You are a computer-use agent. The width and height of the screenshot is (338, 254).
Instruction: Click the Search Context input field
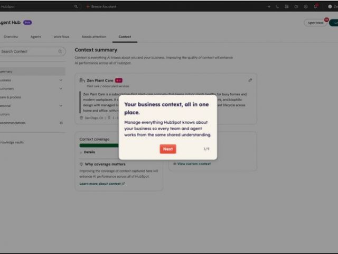click(32, 51)
